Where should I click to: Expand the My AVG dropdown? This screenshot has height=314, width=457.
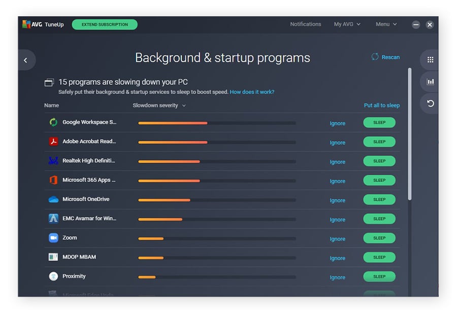(347, 24)
